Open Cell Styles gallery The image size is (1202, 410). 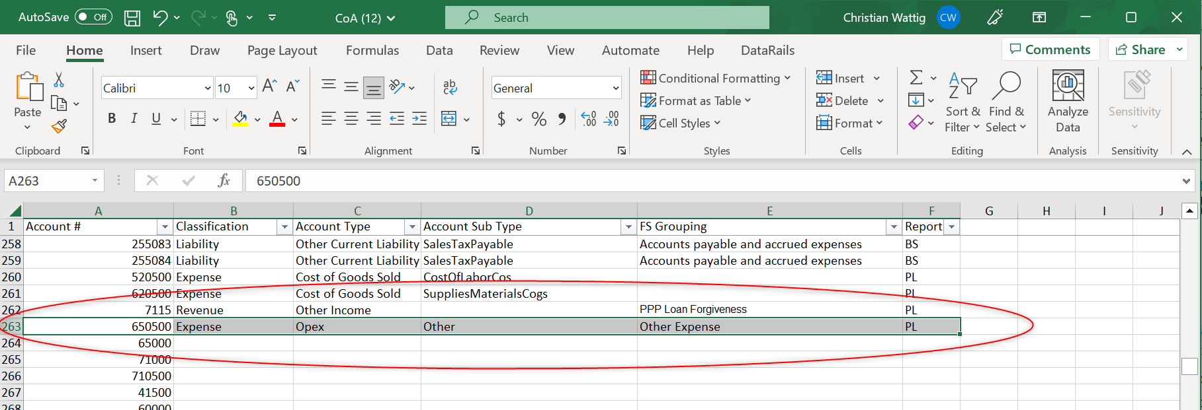pos(680,123)
